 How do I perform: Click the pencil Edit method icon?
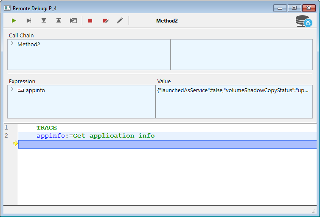[120, 20]
